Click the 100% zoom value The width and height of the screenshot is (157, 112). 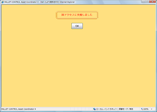click(146, 109)
